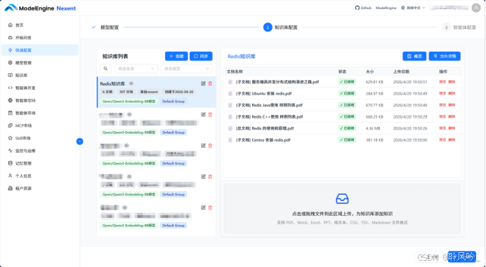Click the 点击或拖拽文件 upload area text
Image resolution: width=486 pixels, height=267 pixels.
pos(342,214)
